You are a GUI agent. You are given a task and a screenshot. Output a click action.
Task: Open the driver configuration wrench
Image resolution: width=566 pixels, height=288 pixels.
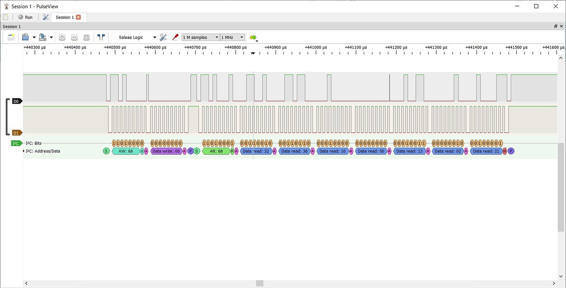163,37
